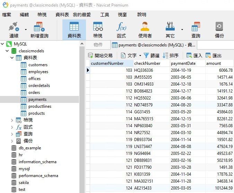Open the 其它 dropdown arrow
Viewport: 234px width, 193px height.
coord(182,29)
